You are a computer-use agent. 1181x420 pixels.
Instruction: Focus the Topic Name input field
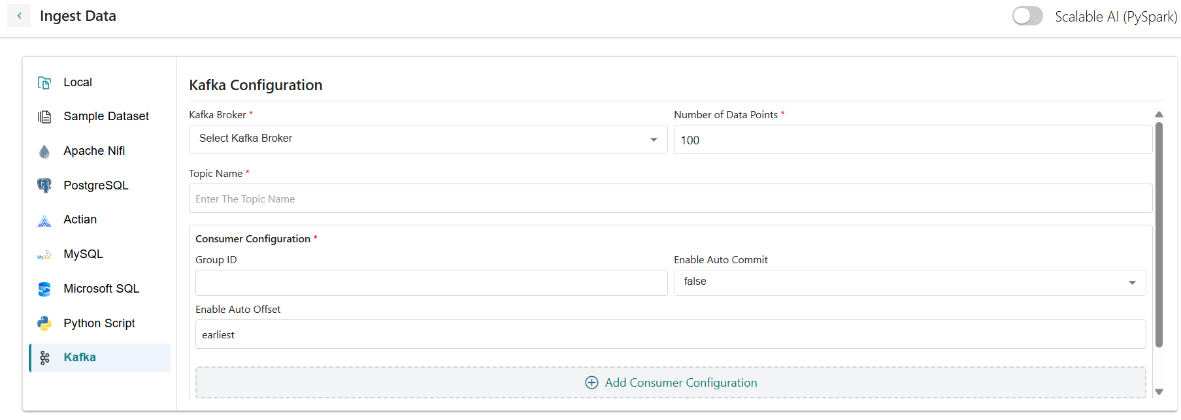coord(671,199)
